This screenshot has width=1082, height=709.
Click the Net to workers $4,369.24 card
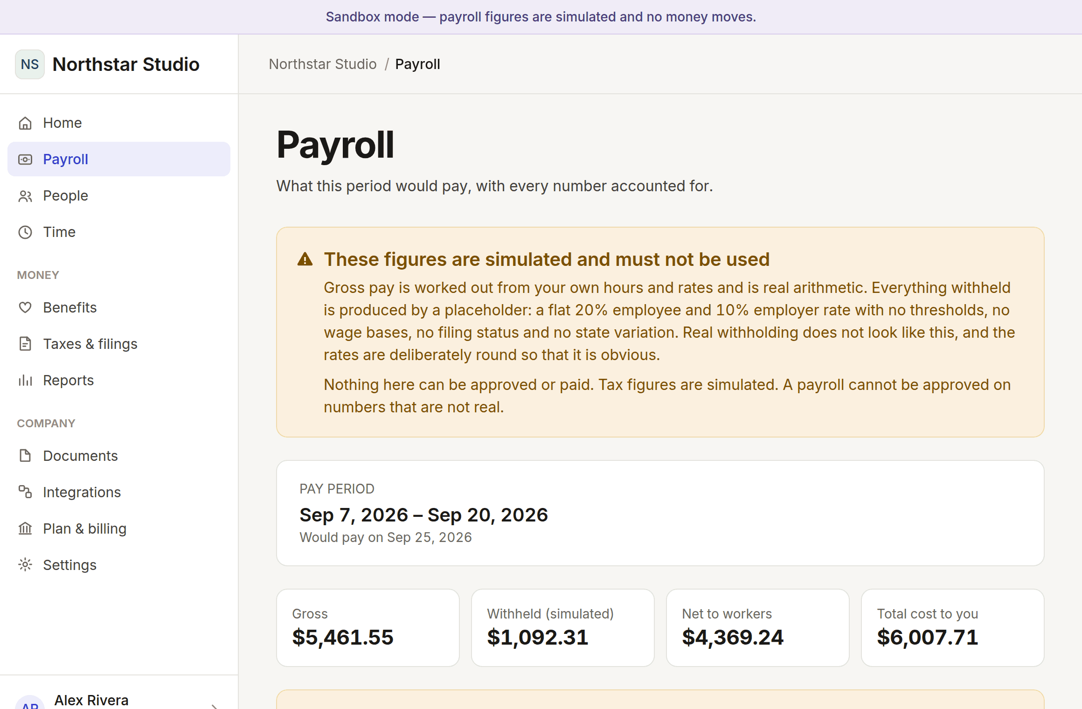tap(758, 628)
